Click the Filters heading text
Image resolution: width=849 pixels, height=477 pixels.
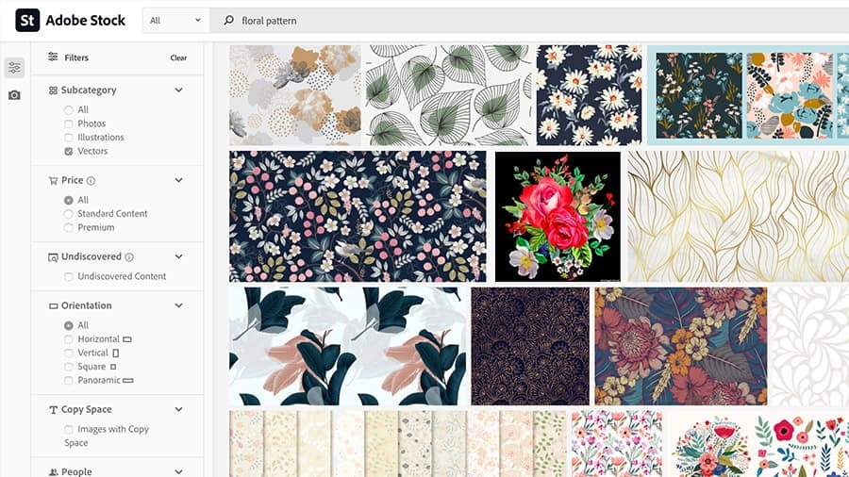(x=76, y=58)
